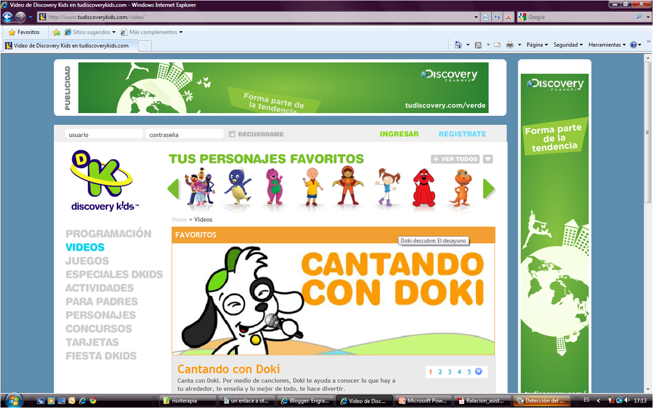Select the Backyardigans penguin character
This screenshot has width=653, height=408.
(x=237, y=187)
